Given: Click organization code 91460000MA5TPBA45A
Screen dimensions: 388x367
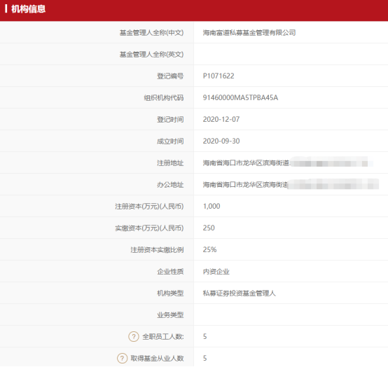Looking at the screenshot, I should pos(240,98).
